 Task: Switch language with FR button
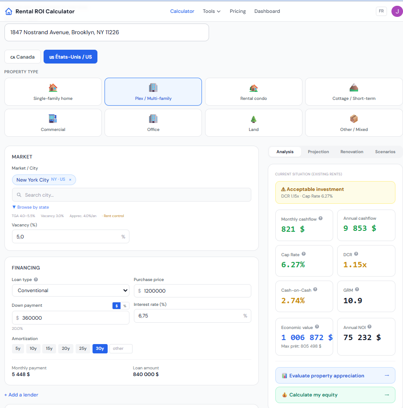381,11
